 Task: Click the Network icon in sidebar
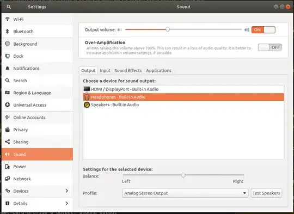pyautogui.click(x=7, y=179)
